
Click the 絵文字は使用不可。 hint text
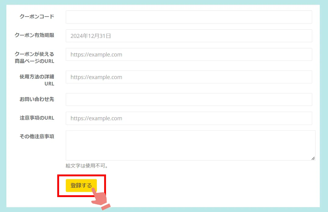pos(87,166)
